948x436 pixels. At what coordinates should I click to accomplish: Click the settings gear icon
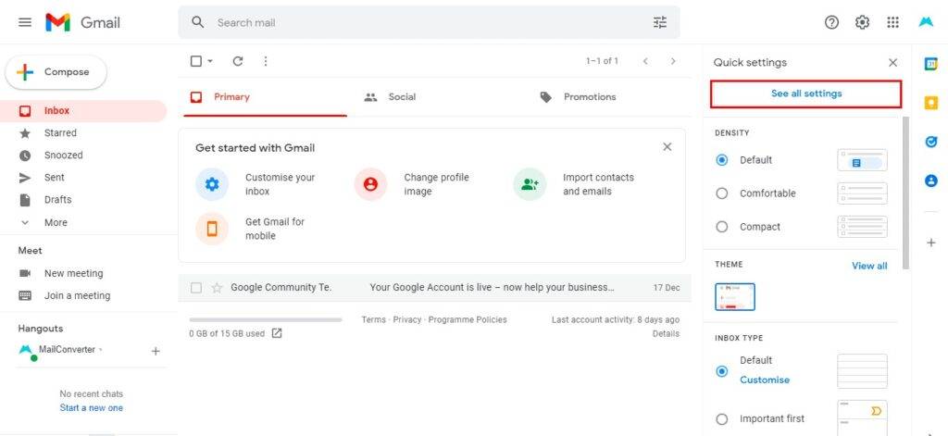pyautogui.click(x=862, y=22)
